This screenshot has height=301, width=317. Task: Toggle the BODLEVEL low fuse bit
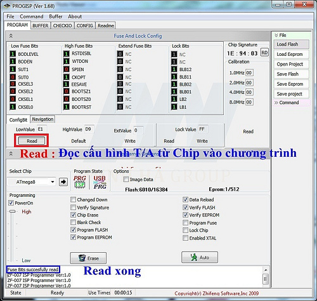[13, 54]
